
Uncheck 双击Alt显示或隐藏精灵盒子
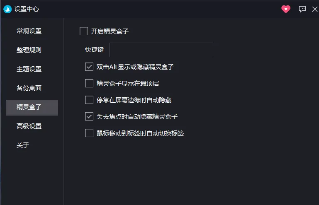tap(89, 67)
